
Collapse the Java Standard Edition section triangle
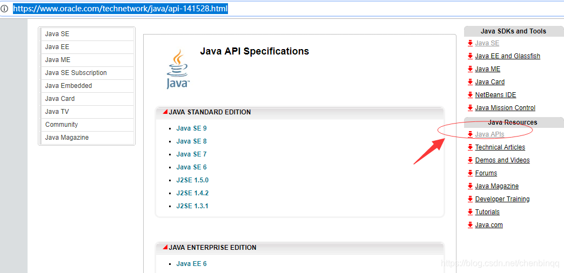pos(165,112)
